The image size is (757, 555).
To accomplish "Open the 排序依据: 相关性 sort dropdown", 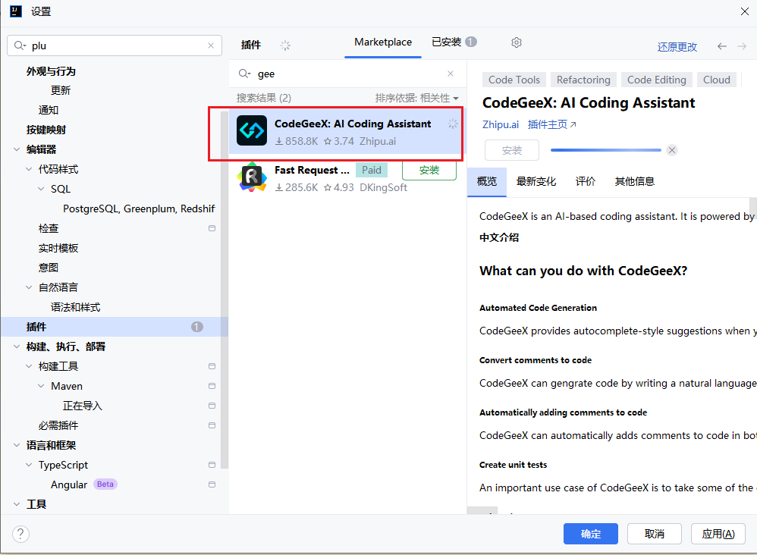I will tap(416, 98).
